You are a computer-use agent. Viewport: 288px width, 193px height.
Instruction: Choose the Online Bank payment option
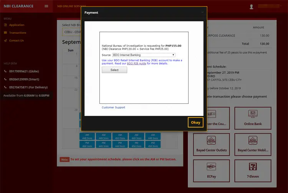click(x=253, y=118)
